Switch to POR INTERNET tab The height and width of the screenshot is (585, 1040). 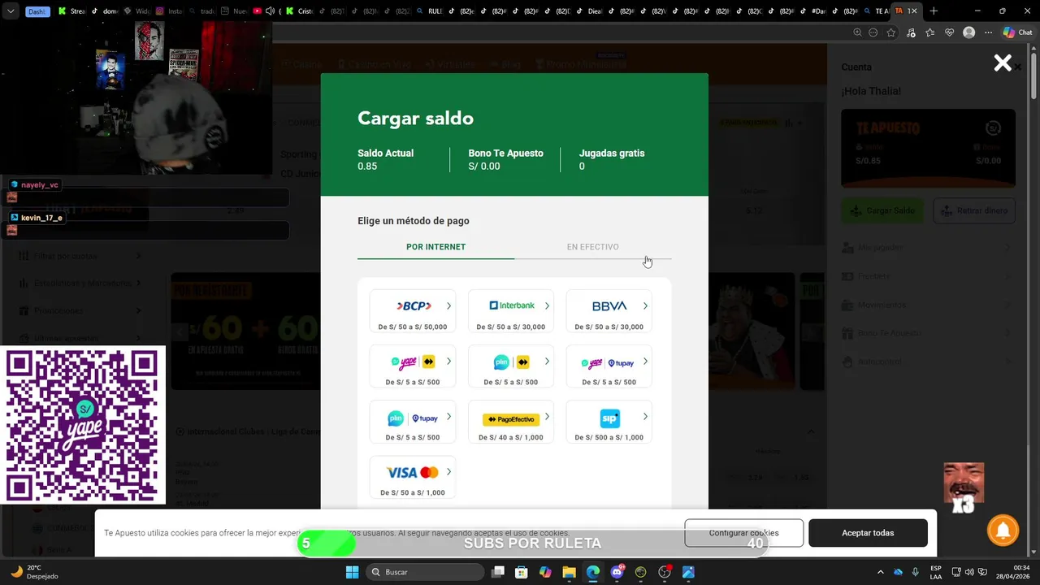[x=435, y=247]
